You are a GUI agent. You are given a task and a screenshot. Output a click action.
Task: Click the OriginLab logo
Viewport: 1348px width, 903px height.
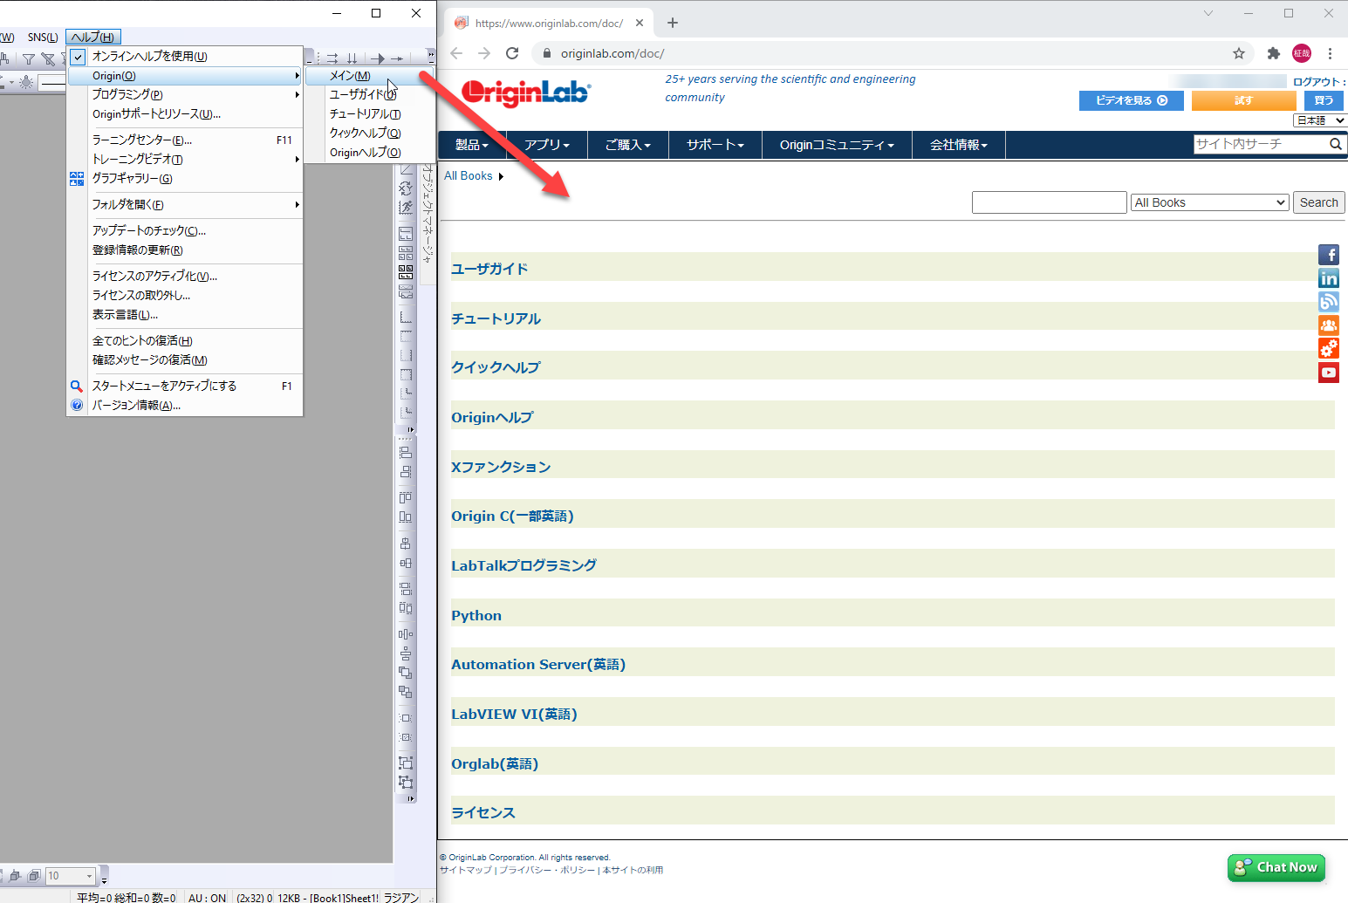point(526,92)
